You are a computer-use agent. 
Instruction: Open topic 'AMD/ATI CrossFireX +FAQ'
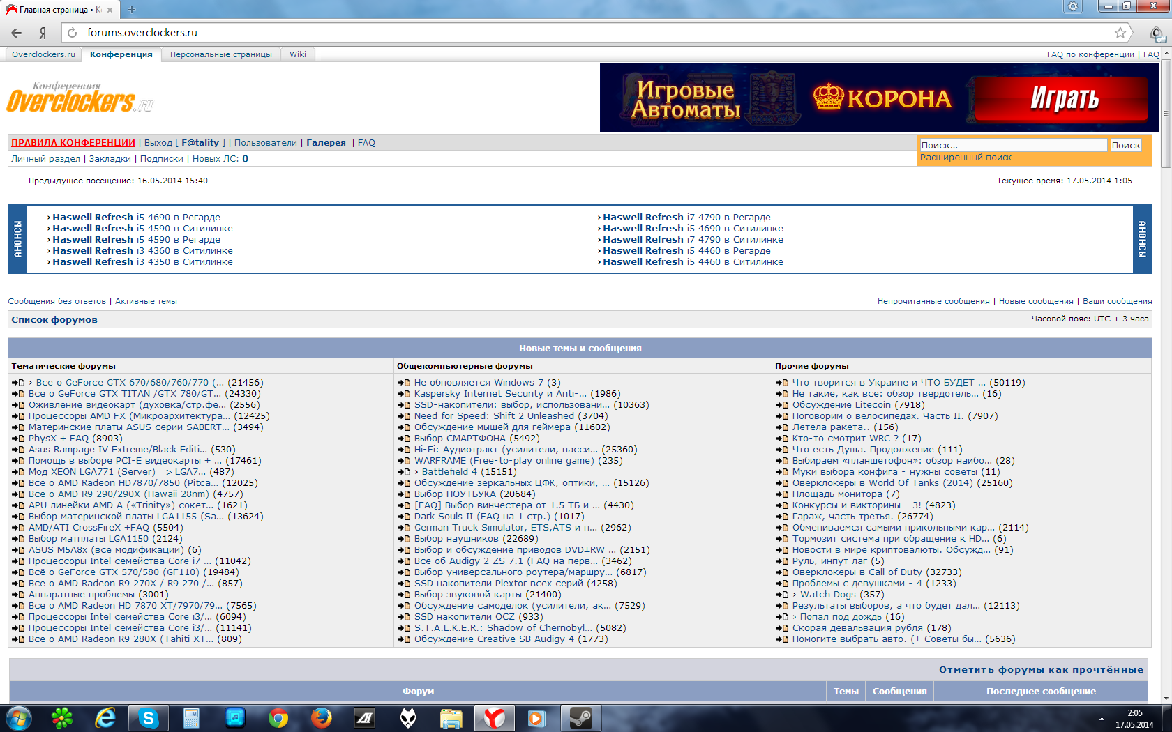click(89, 528)
